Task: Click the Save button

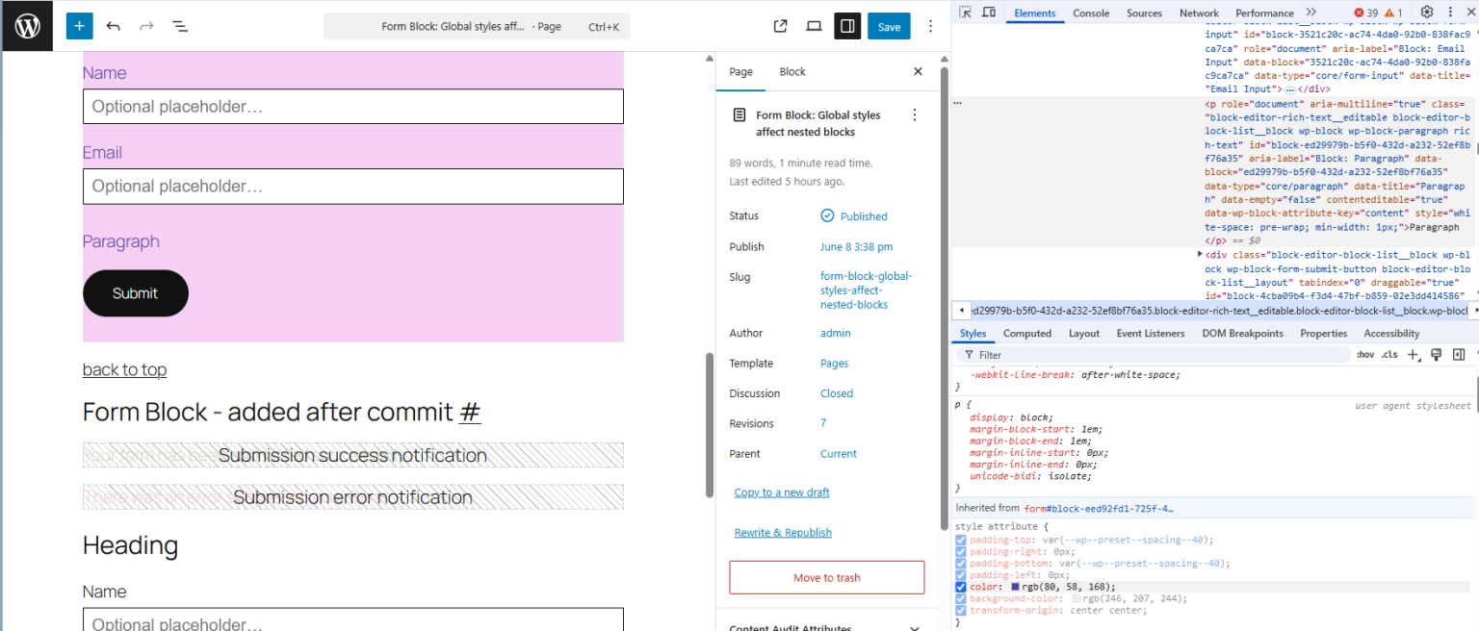Action: [888, 26]
